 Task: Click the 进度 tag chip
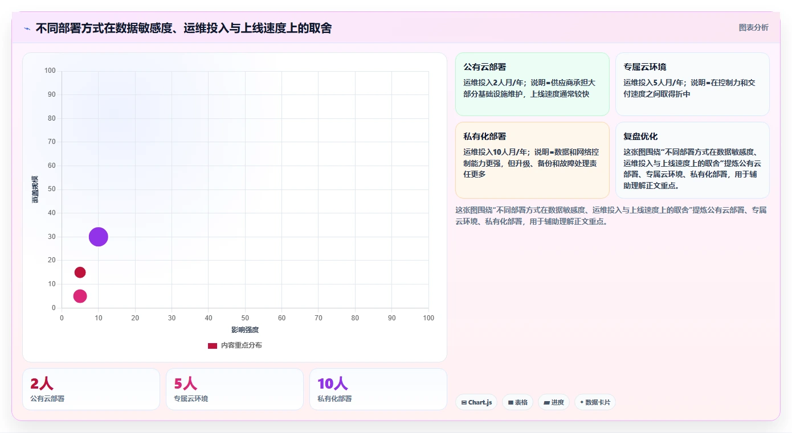pos(554,402)
